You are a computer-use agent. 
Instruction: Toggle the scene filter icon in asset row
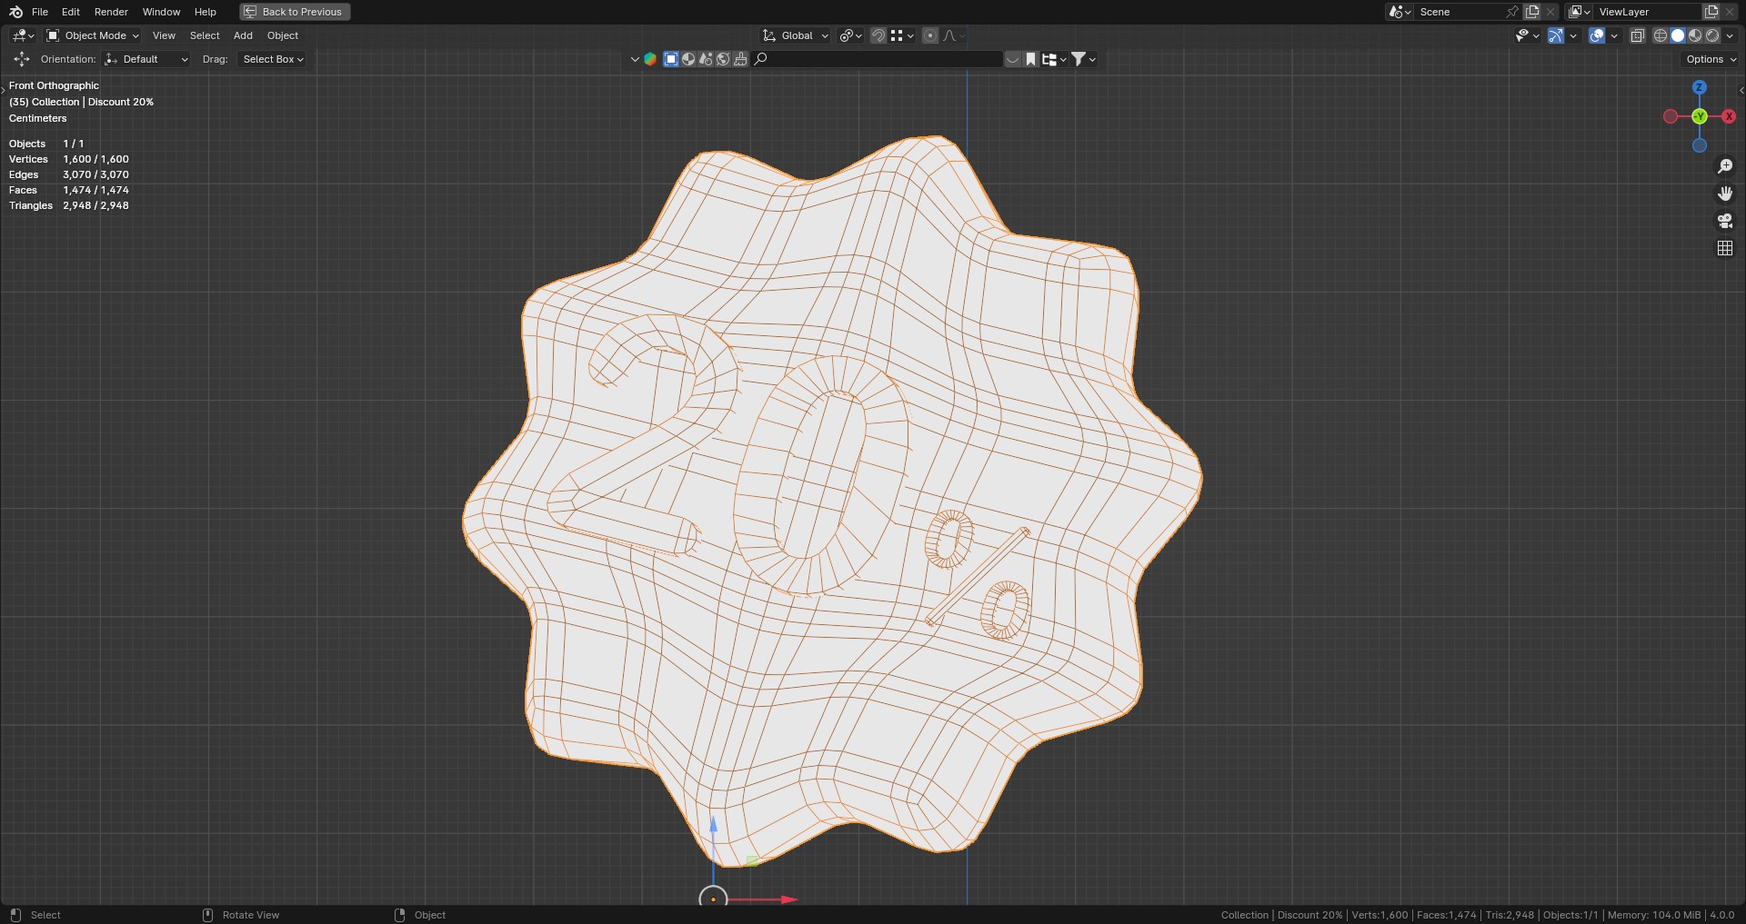click(x=706, y=59)
